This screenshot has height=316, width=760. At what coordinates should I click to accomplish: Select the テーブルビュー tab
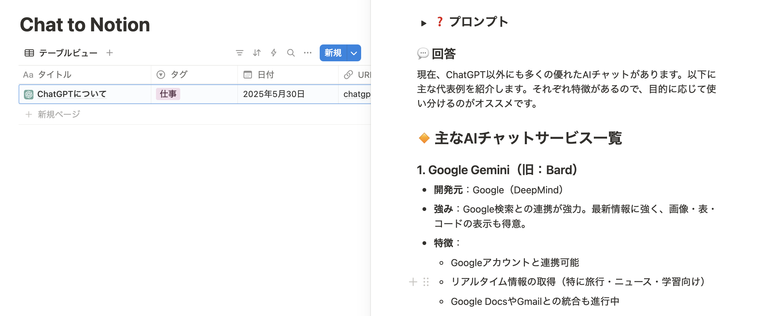click(61, 53)
